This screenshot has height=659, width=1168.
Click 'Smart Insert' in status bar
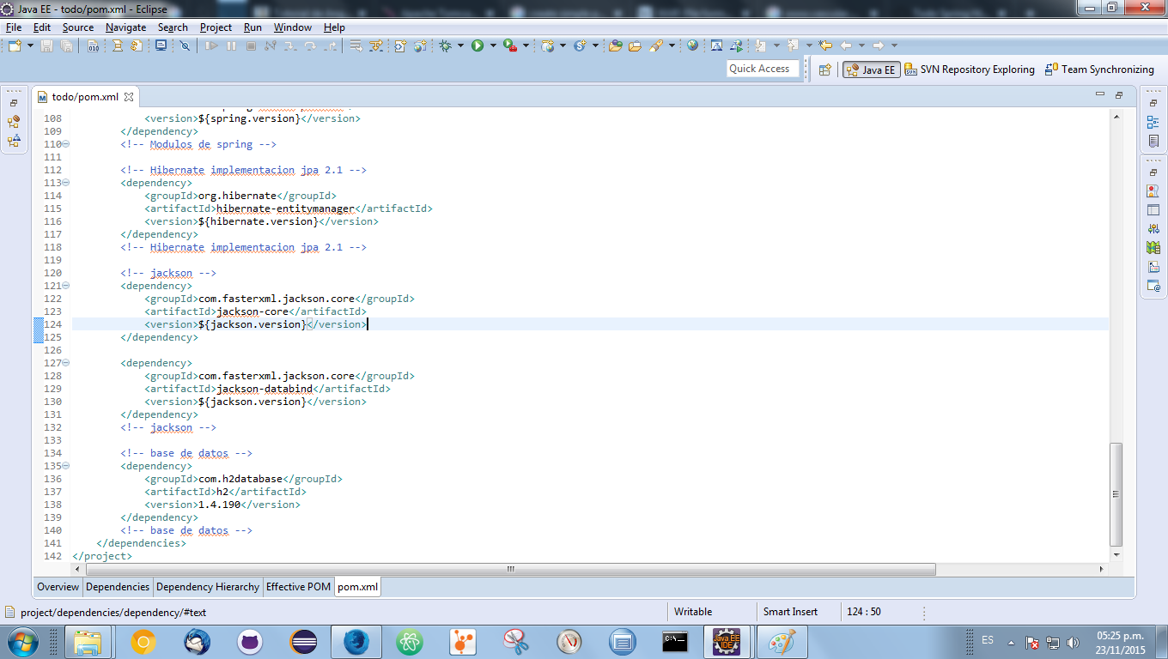pyautogui.click(x=790, y=612)
